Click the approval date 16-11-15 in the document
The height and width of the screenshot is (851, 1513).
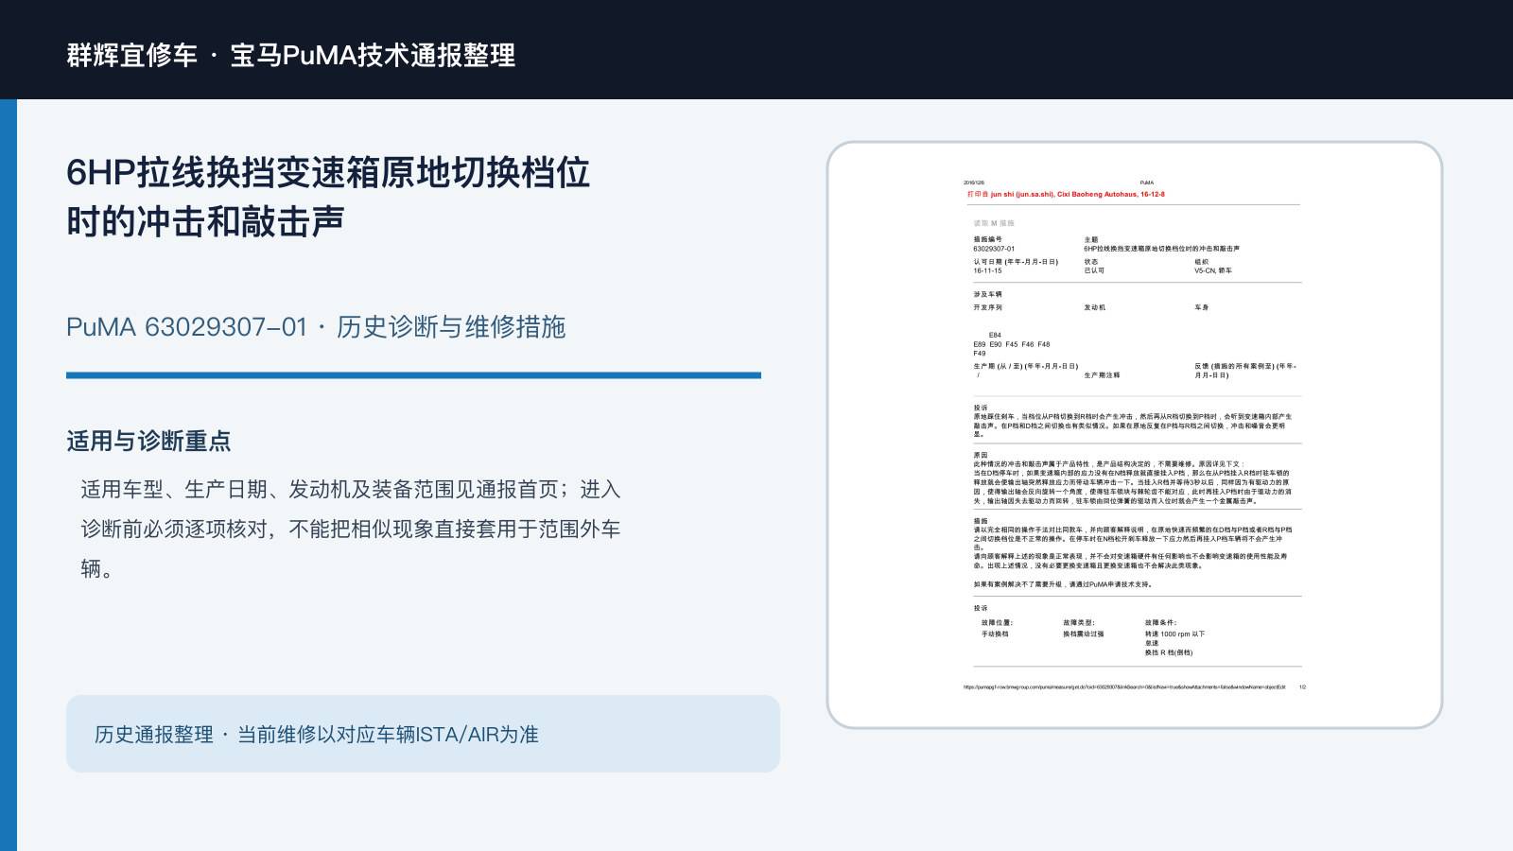(987, 270)
